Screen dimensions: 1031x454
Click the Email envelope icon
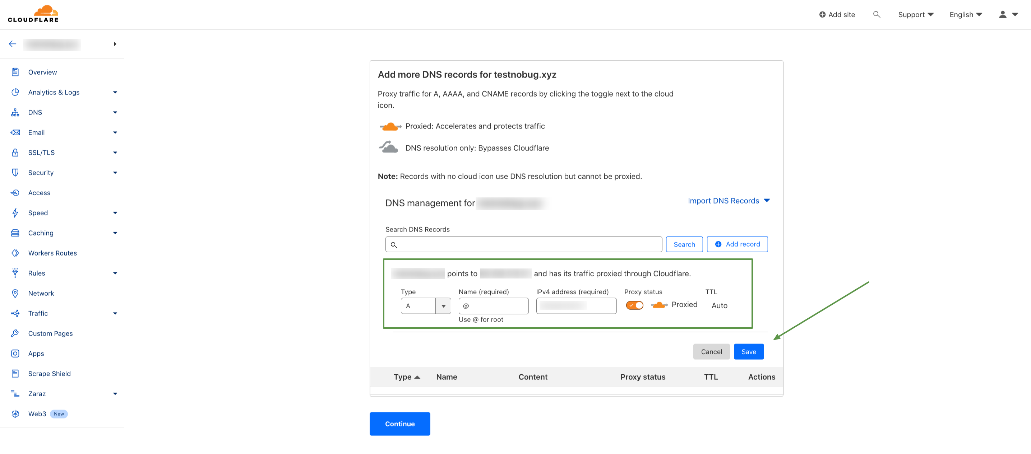coord(15,132)
